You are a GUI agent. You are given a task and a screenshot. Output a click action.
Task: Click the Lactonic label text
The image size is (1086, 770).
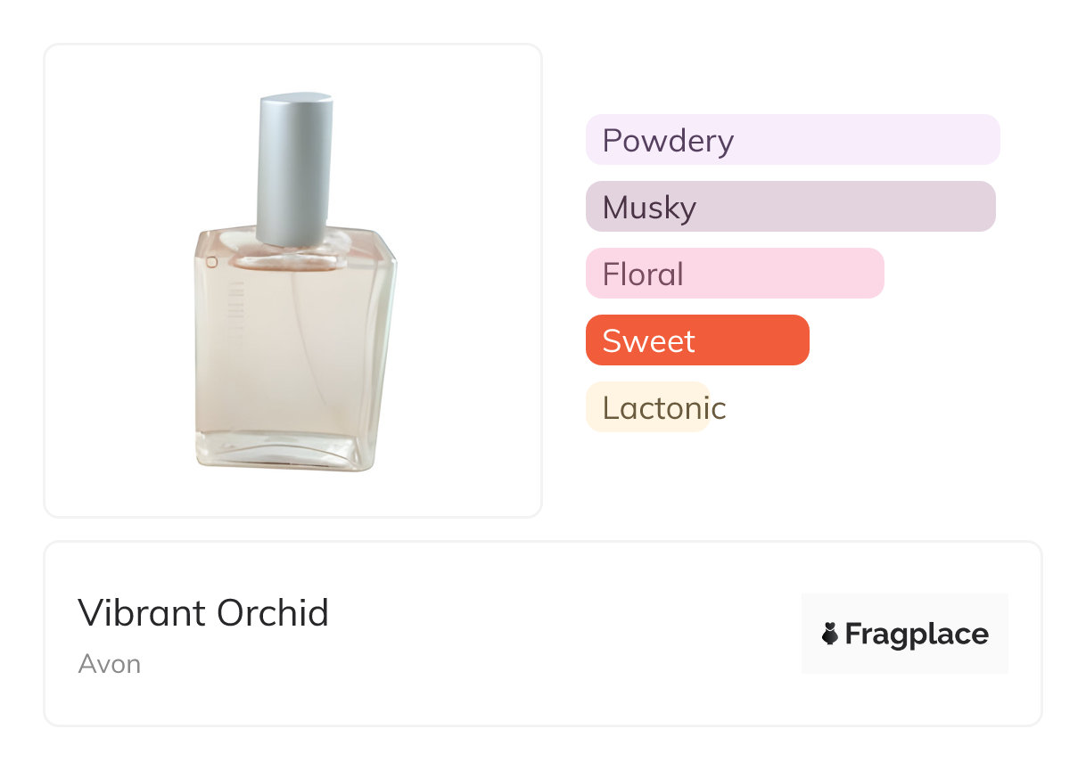pyautogui.click(x=664, y=408)
